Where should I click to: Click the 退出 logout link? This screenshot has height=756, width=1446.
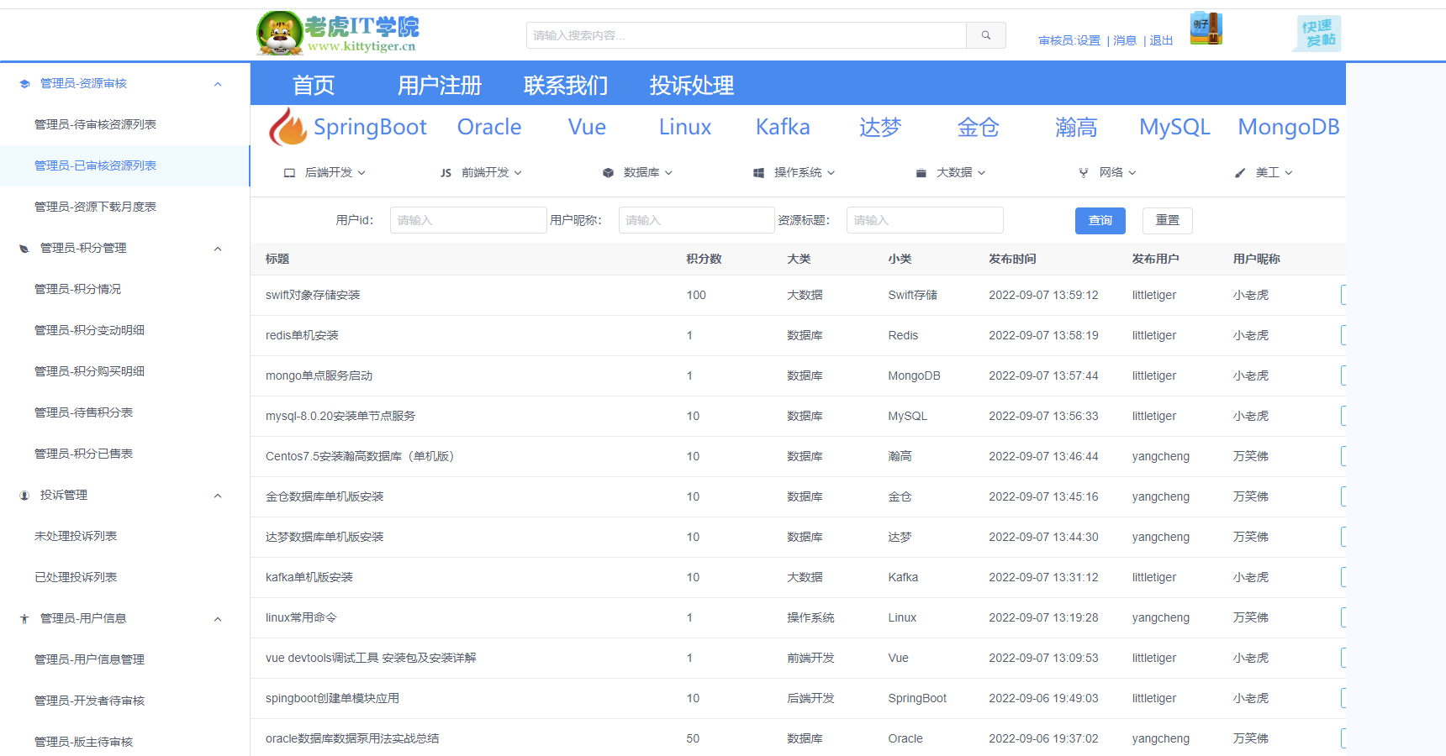pyautogui.click(x=1161, y=40)
